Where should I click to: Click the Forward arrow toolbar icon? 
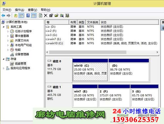click(x=9, y=16)
